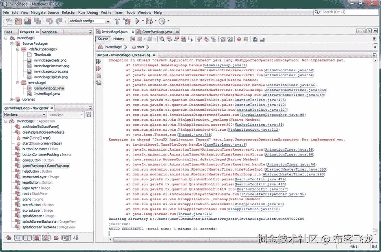The image size is (381, 252).
Task: Click the New File toolbar icon
Action: coord(9,21)
